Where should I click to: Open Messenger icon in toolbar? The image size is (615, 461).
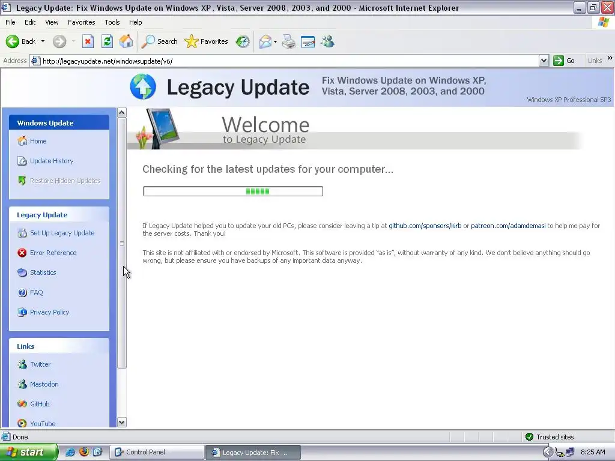click(327, 41)
